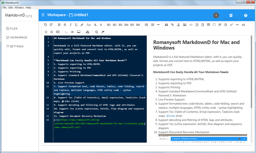This screenshot has height=153, width=256.
Task: Apply bold formatting with the B icon
Action: [59, 25]
